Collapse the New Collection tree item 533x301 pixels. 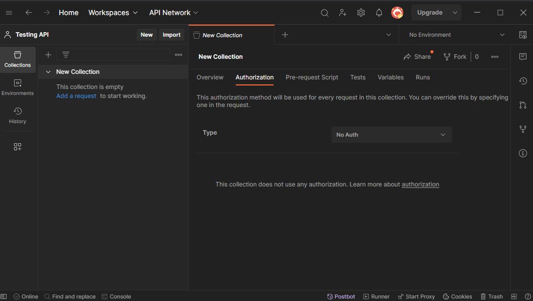48,72
